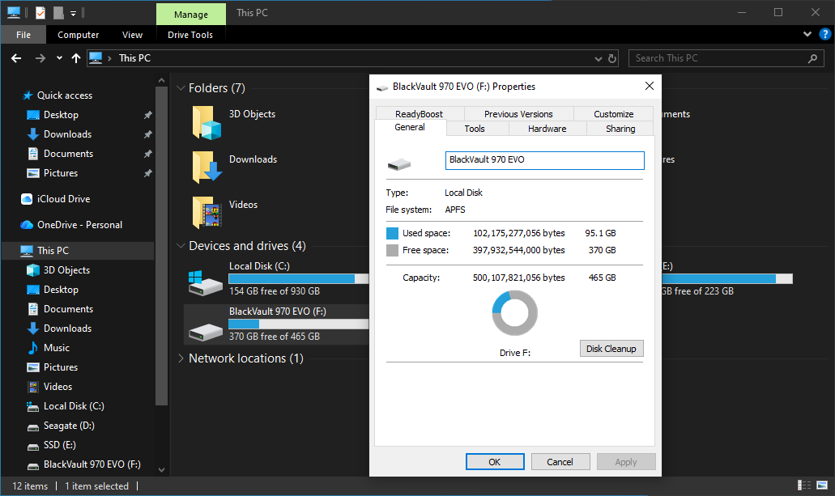Select BlackVault 970 EVO (F:) drive icon
This screenshot has width=835, height=496.
pyautogui.click(x=205, y=332)
